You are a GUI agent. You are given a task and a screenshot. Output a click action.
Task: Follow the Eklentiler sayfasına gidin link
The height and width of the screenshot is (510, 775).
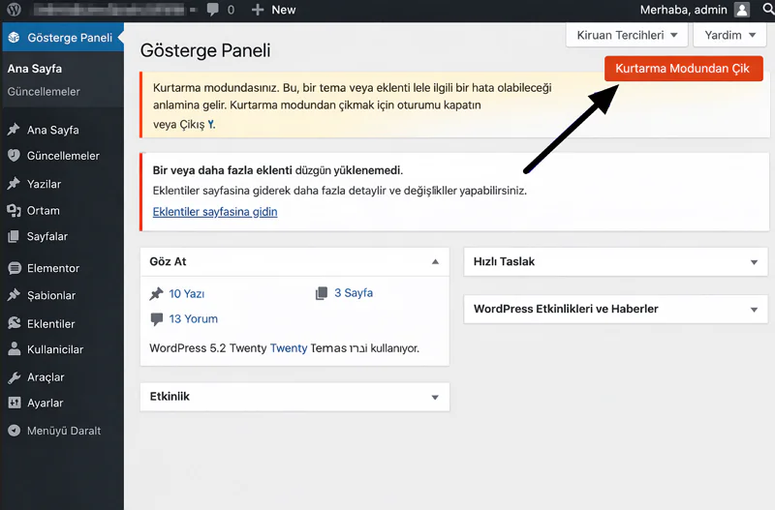click(215, 211)
